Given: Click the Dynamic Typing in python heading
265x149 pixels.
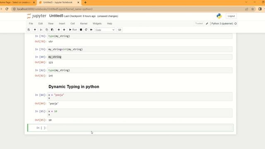Looking at the screenshot, I should (74, 87).
